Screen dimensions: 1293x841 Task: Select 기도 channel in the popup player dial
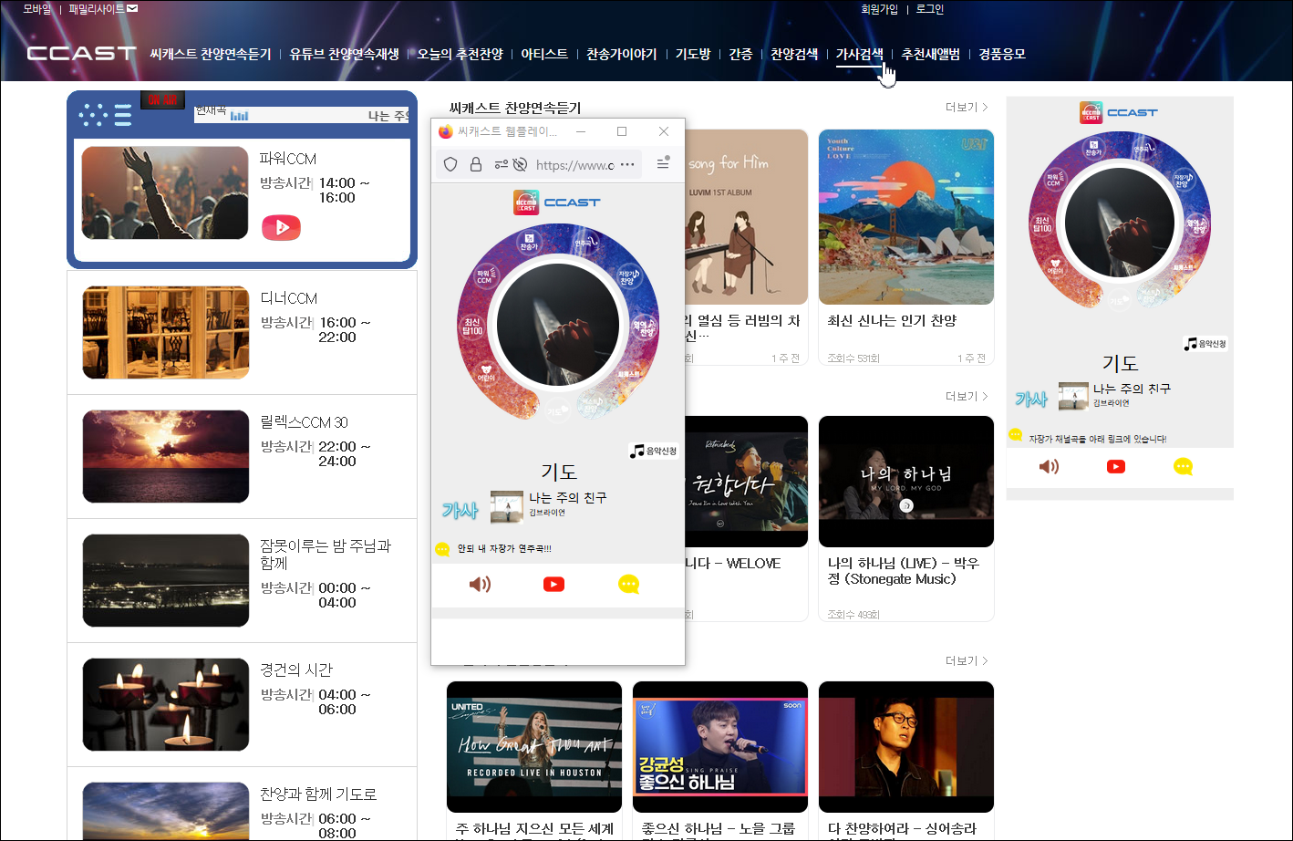(x=557, y=410)
